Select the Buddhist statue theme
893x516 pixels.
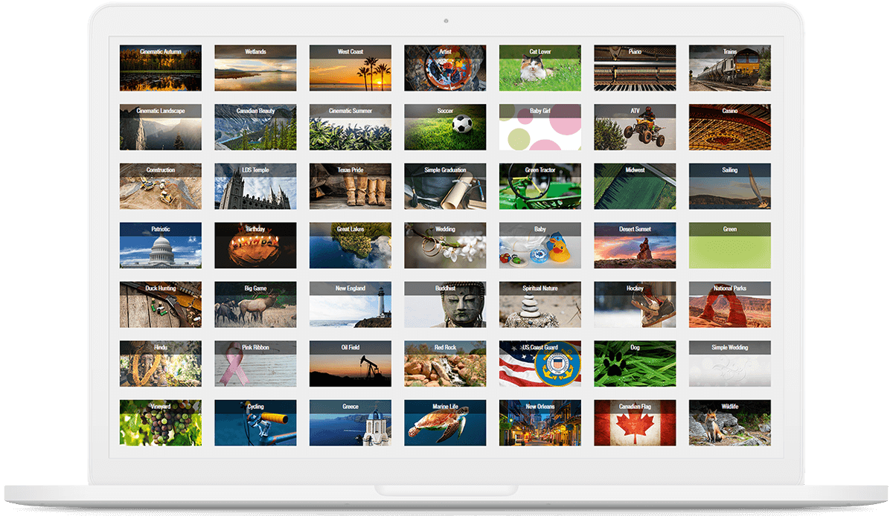445,304
